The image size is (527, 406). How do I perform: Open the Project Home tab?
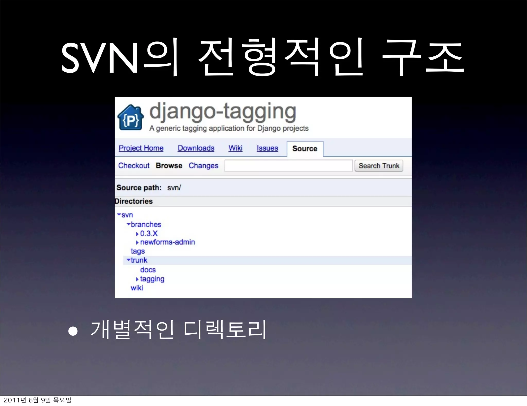(141, 148)
